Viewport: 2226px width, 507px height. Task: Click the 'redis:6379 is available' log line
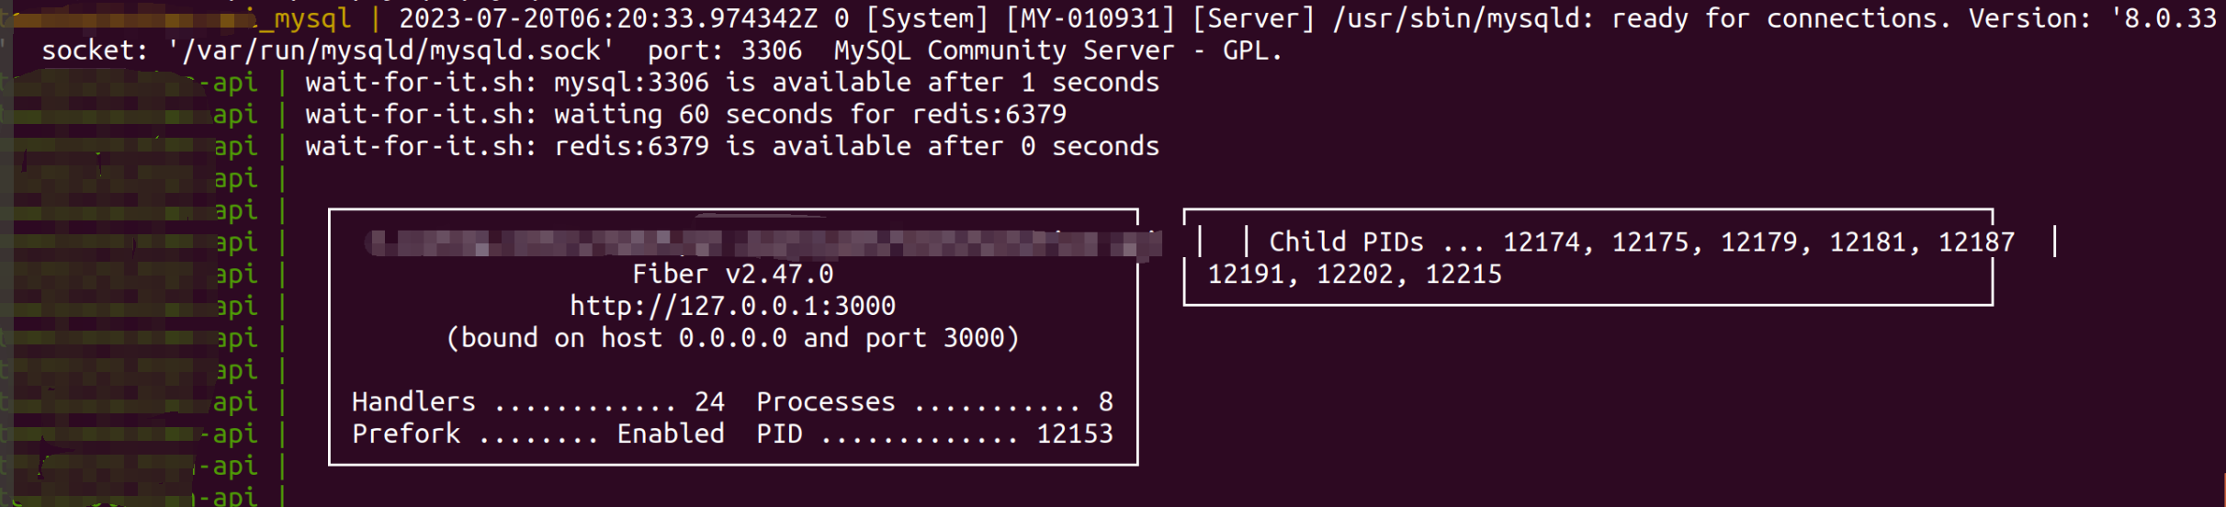click(x=732, y=146)
